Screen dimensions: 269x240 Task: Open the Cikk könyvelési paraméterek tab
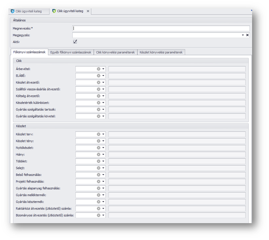click(x=116, y=52)
